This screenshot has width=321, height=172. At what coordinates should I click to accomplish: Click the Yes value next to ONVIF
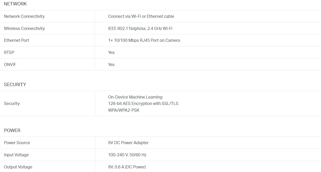(x=111, y=64)
